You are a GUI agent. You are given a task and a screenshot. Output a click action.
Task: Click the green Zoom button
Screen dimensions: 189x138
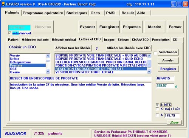(174, 122)
